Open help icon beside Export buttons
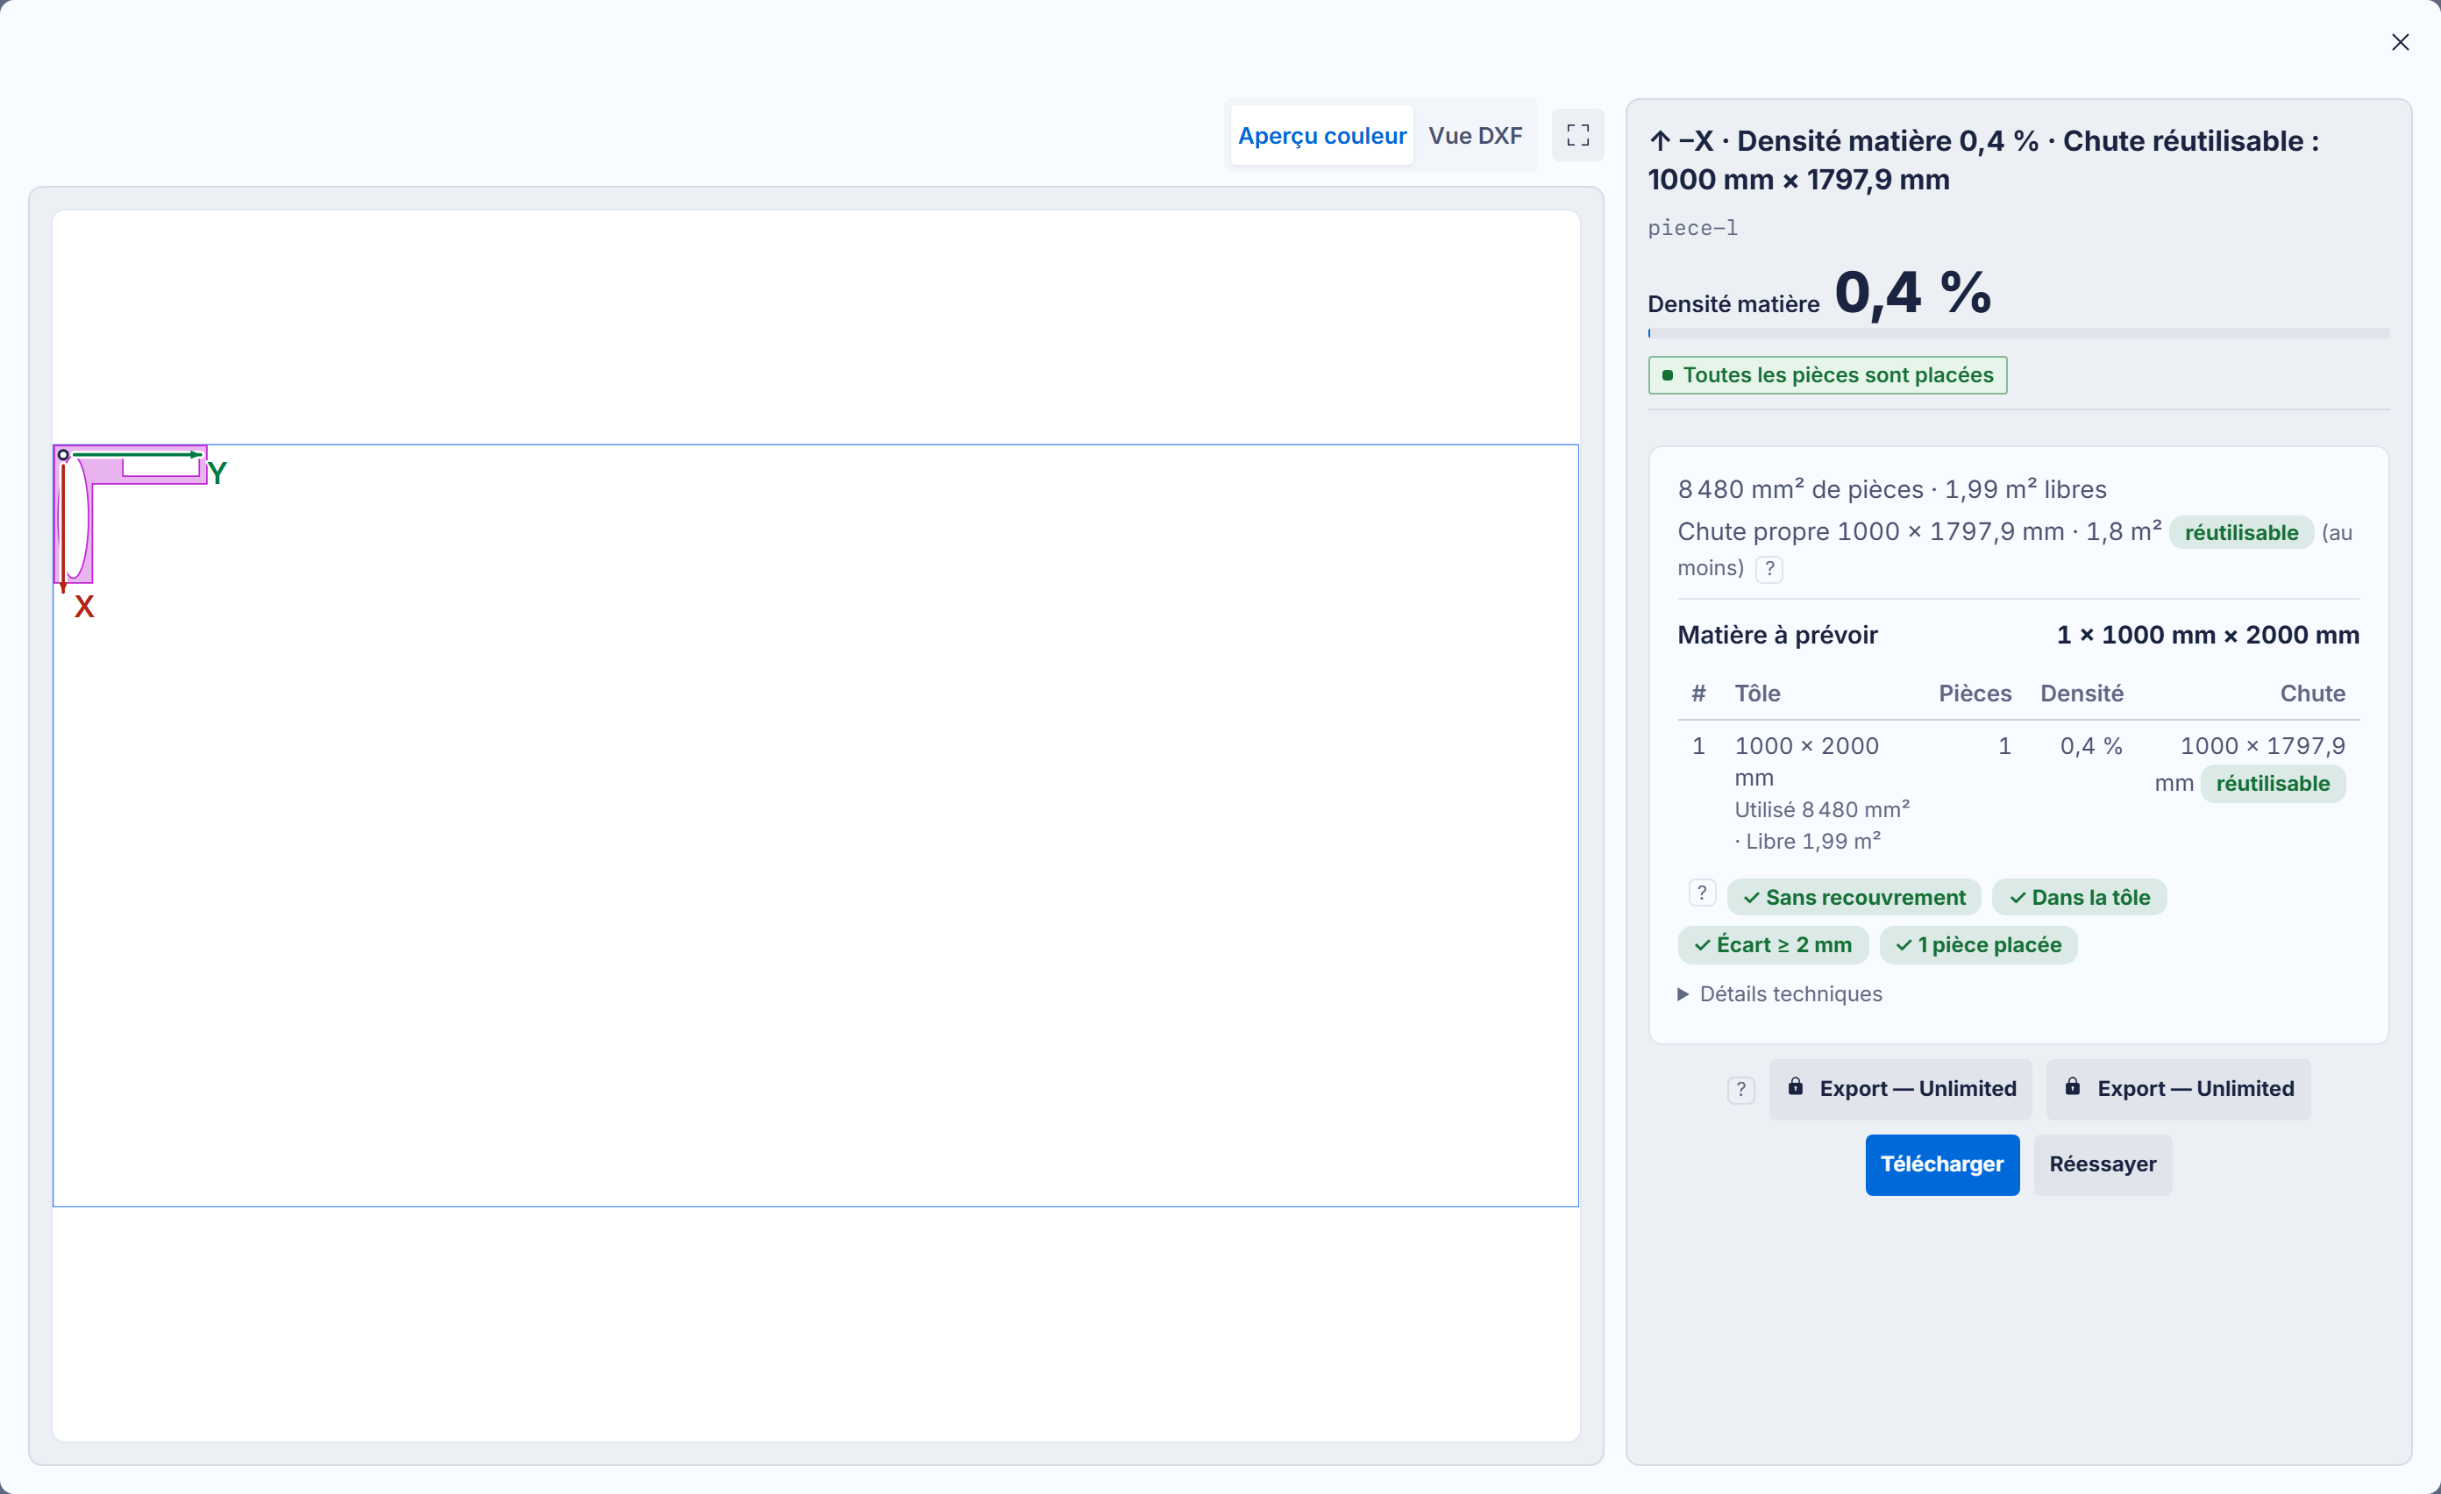 pos(1740,1090)
